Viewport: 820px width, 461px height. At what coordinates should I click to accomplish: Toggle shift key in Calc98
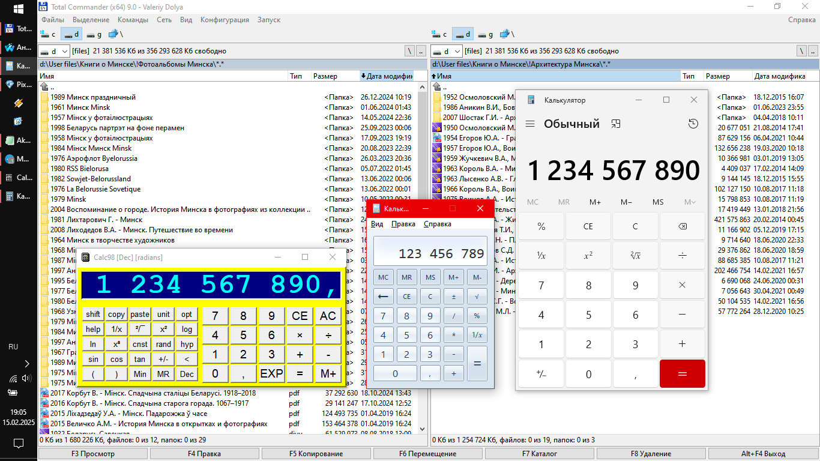(93, 314)
